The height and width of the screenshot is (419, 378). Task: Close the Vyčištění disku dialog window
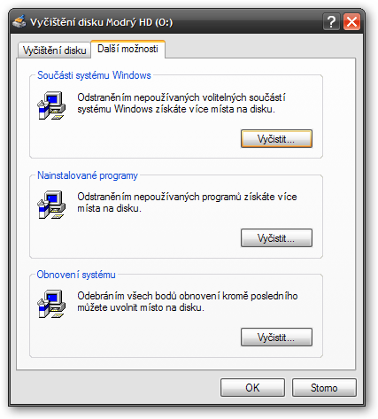(x=351, y=21)
